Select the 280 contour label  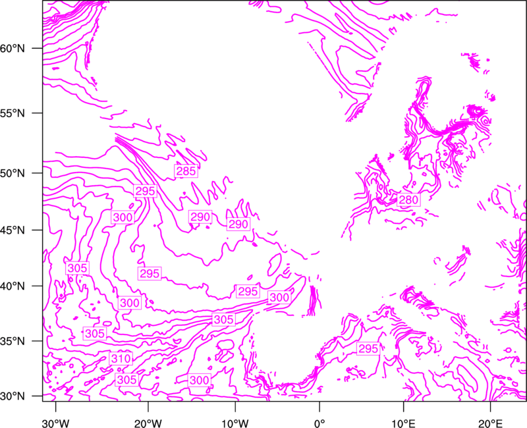[x=408, y=200]
